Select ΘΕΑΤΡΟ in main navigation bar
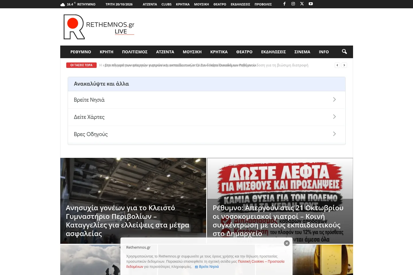The image size is (413, 275). coord(244,52)
